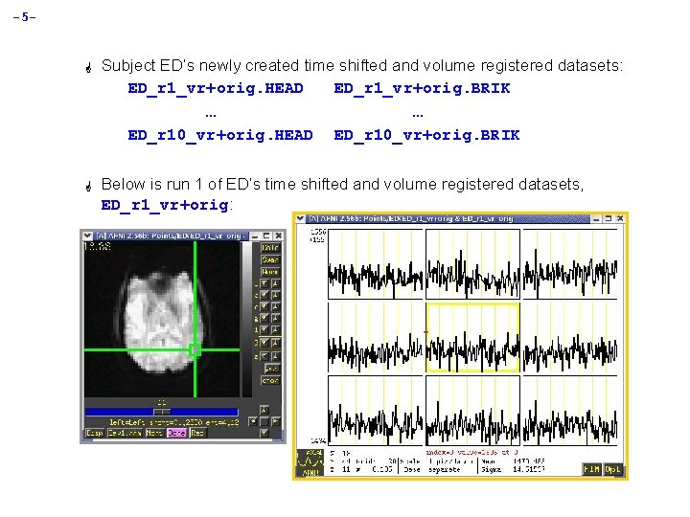The image size is (690, 517).
Task: Click the down arrow in the 'g' gamma row
Action: tap(264, 318)
